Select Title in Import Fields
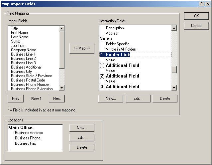 tap(15, 28)
